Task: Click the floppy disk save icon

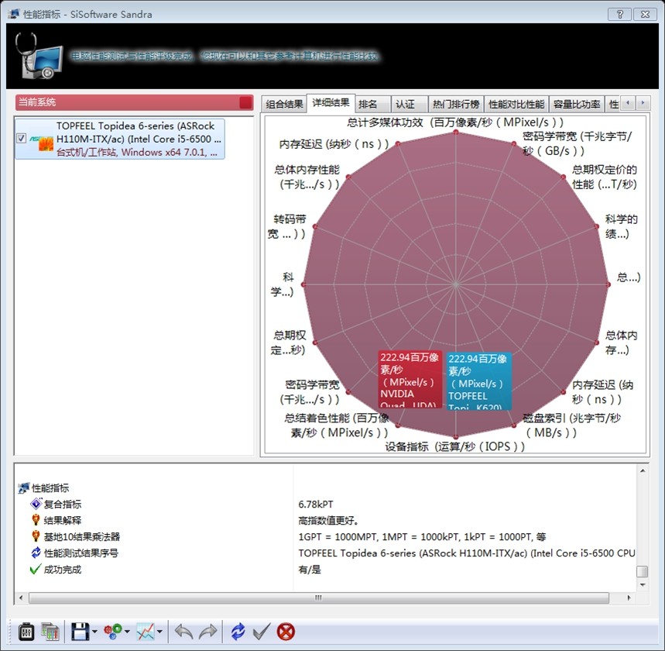Action: [80, 631]
